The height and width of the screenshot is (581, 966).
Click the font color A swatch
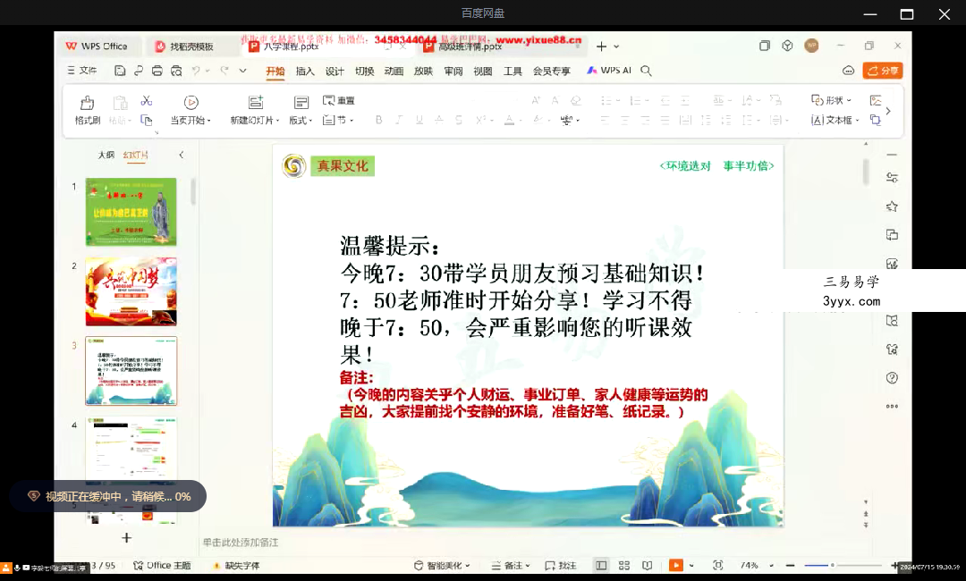(x=509, y=120)
